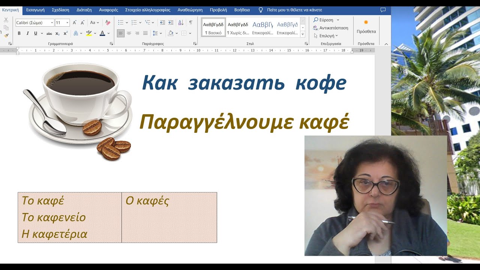Decrease font size with the smaller A icon
The image size is (480, 270).
pyautogui.click(x=82, y=22)
